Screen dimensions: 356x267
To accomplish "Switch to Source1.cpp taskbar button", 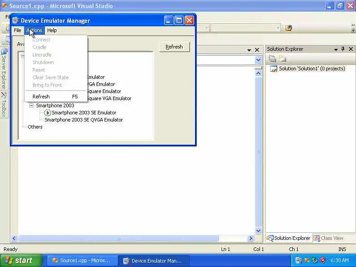I will (81, 261).
